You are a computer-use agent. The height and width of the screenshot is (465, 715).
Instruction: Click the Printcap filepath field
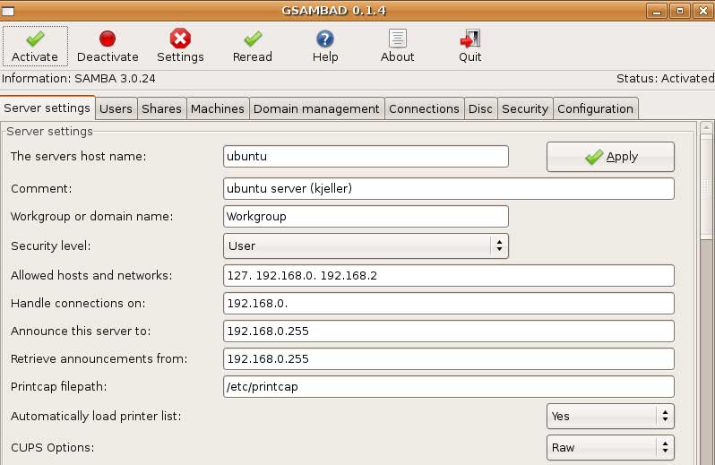pos(449,386)
